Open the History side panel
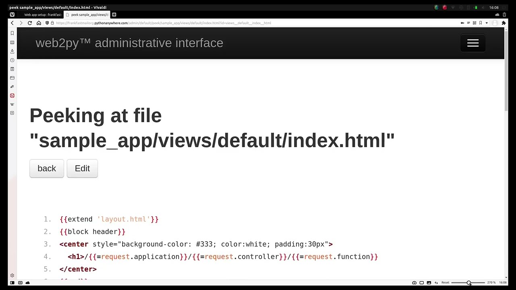Screen dimensions: 516x290 click(x=12, y=60)
